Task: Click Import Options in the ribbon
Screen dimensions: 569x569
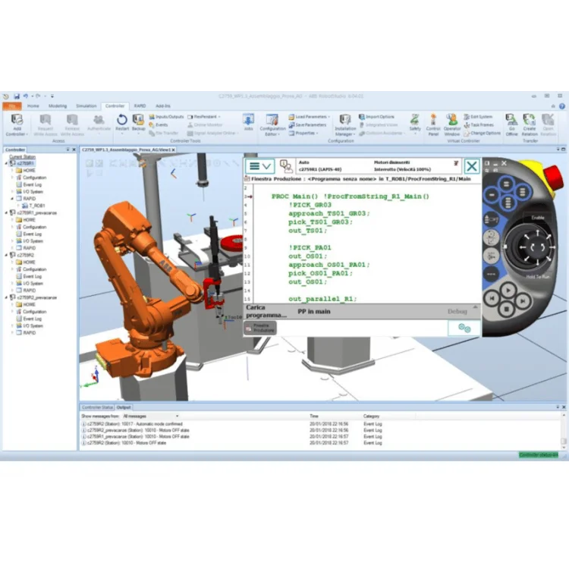Action: tap(376, 117)
